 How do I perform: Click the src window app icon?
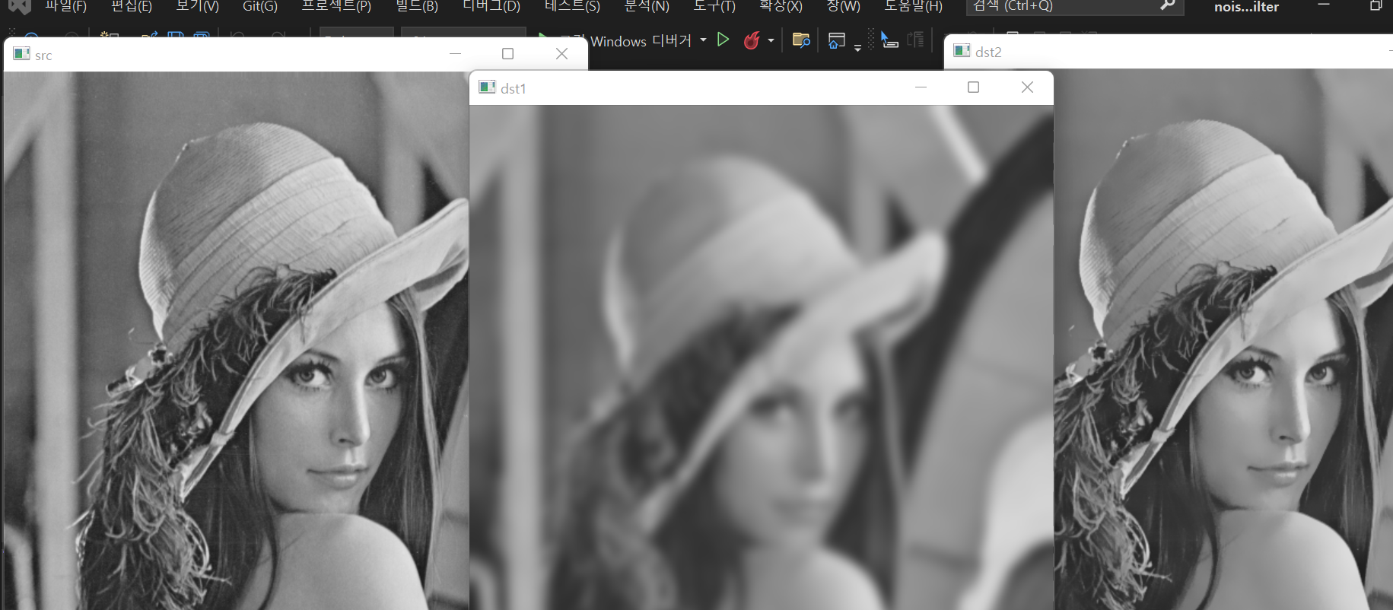[21, 54]
